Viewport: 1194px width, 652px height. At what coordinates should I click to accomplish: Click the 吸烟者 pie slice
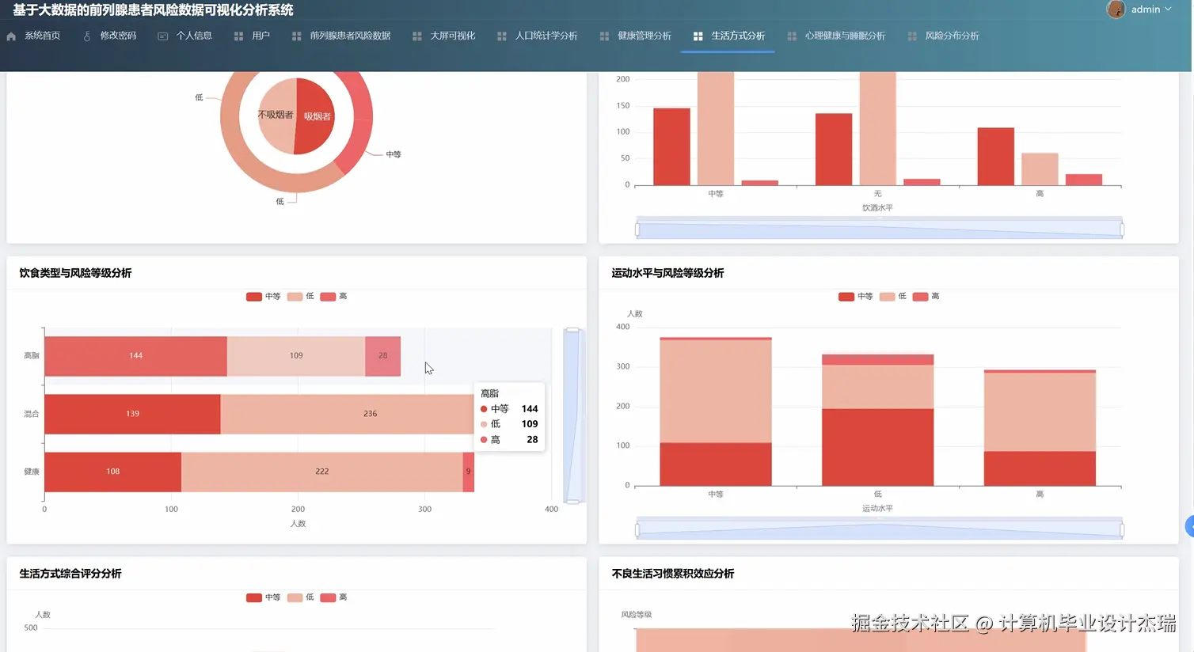(x=315, y=116)
